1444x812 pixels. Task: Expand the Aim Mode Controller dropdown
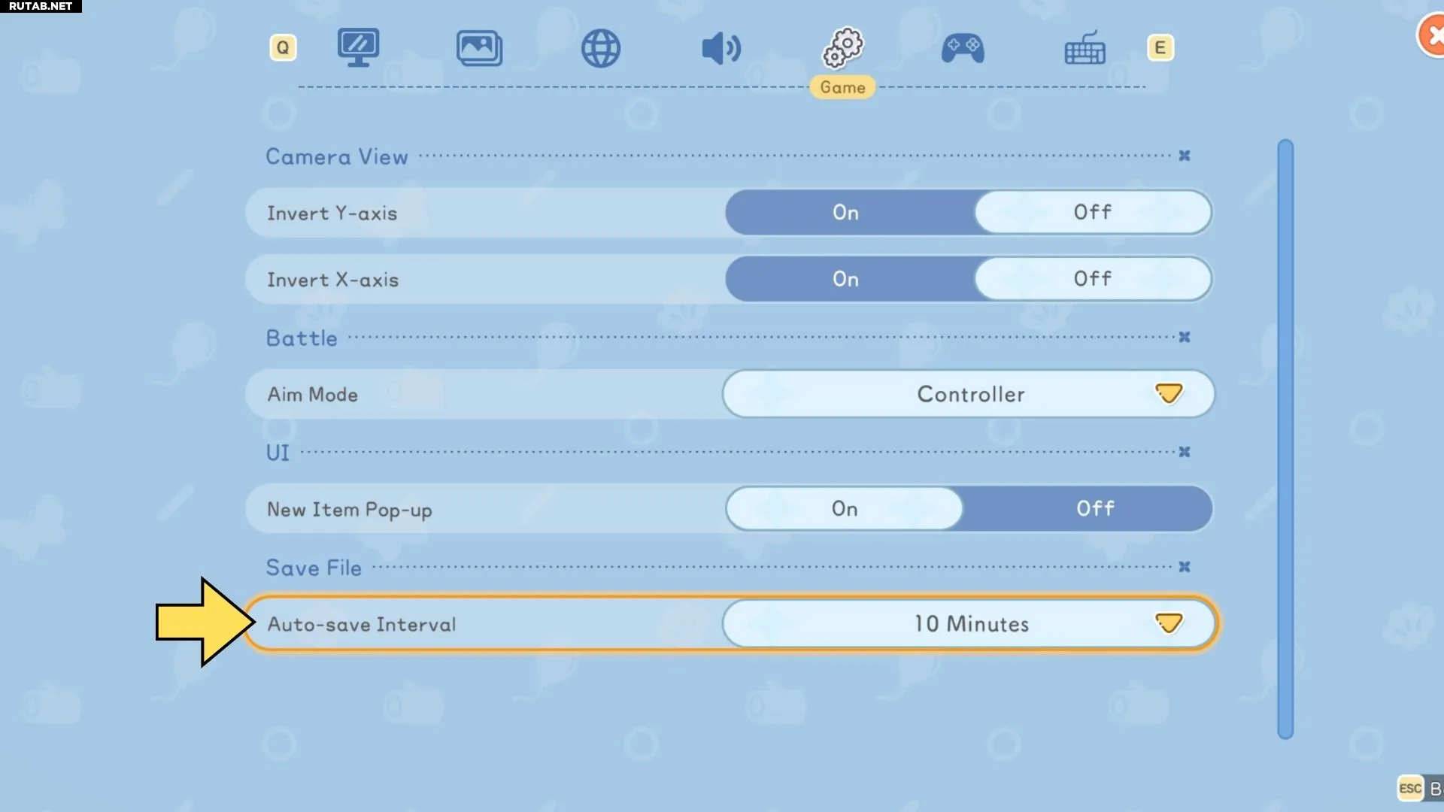pyautogui.click(x=969, y=394)
